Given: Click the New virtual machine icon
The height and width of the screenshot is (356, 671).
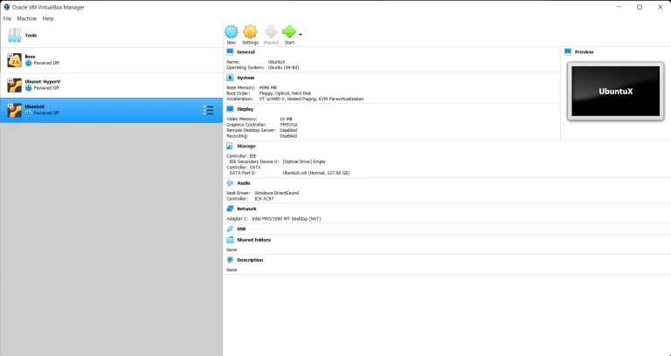Looking at the screenshot, I should (x=231, y=32).
